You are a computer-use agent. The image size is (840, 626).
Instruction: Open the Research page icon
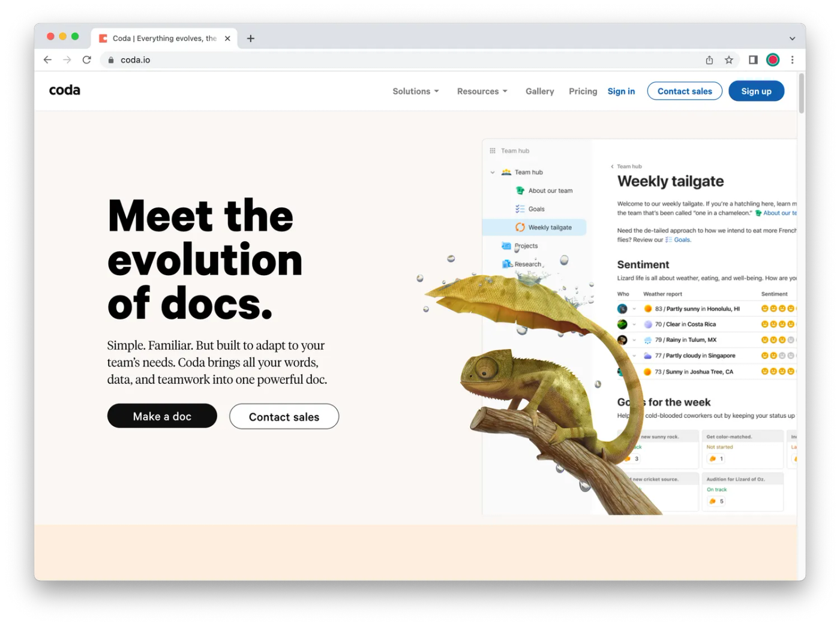[506, 264]
